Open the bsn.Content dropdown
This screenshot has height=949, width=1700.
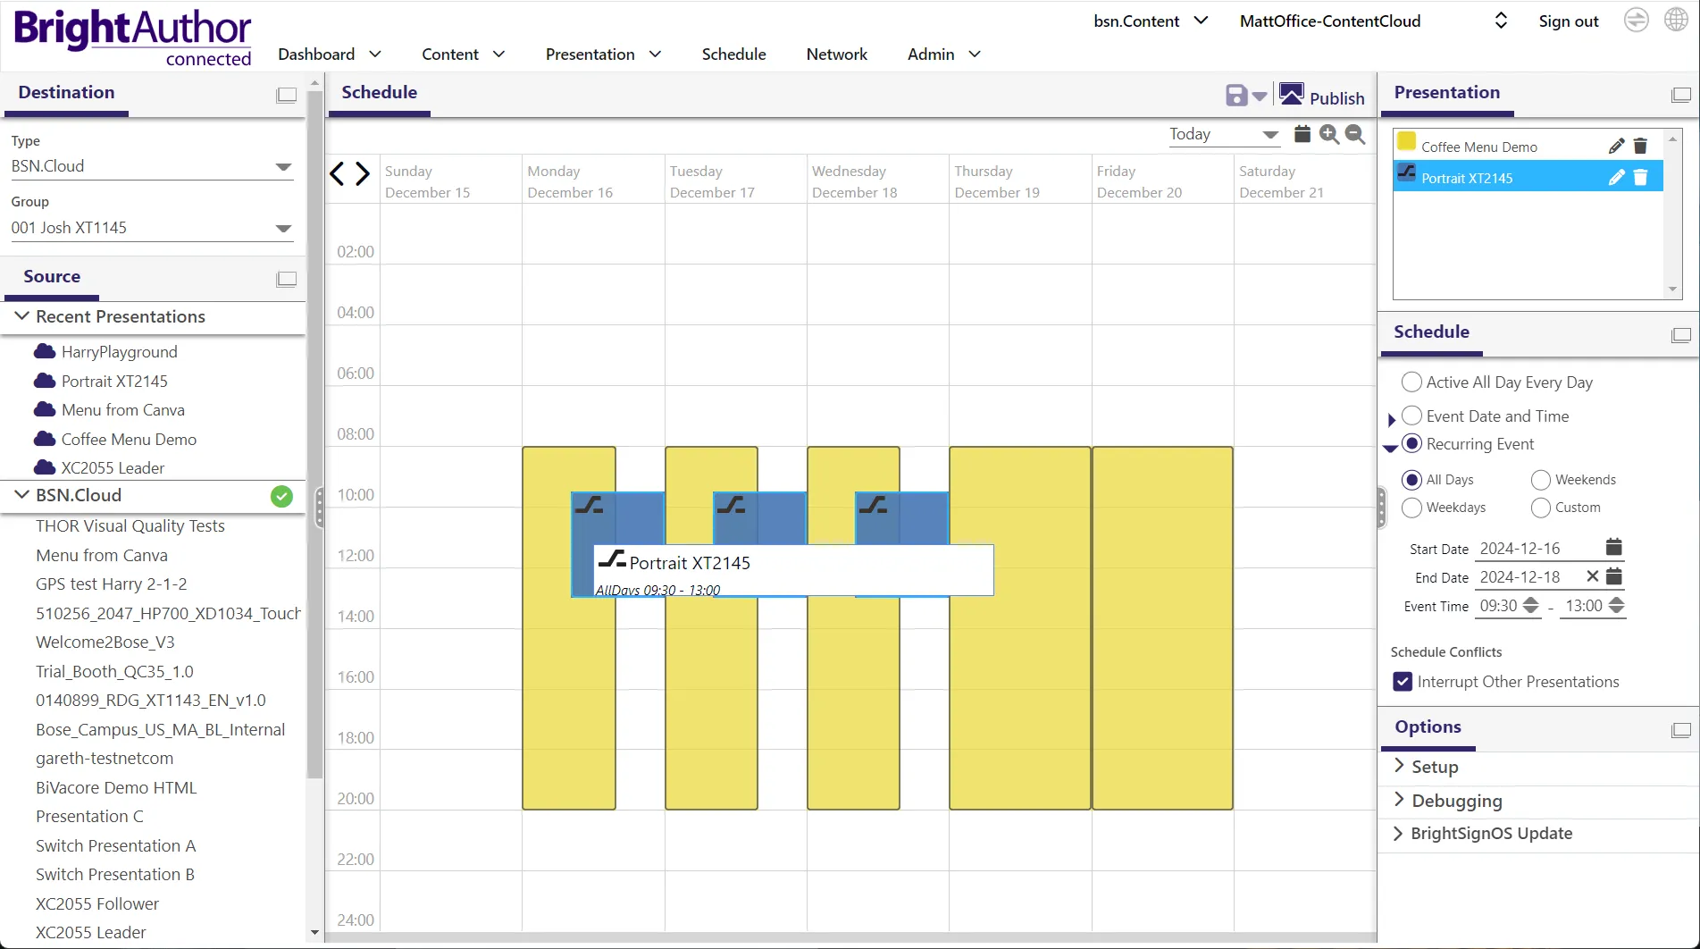1151,21
